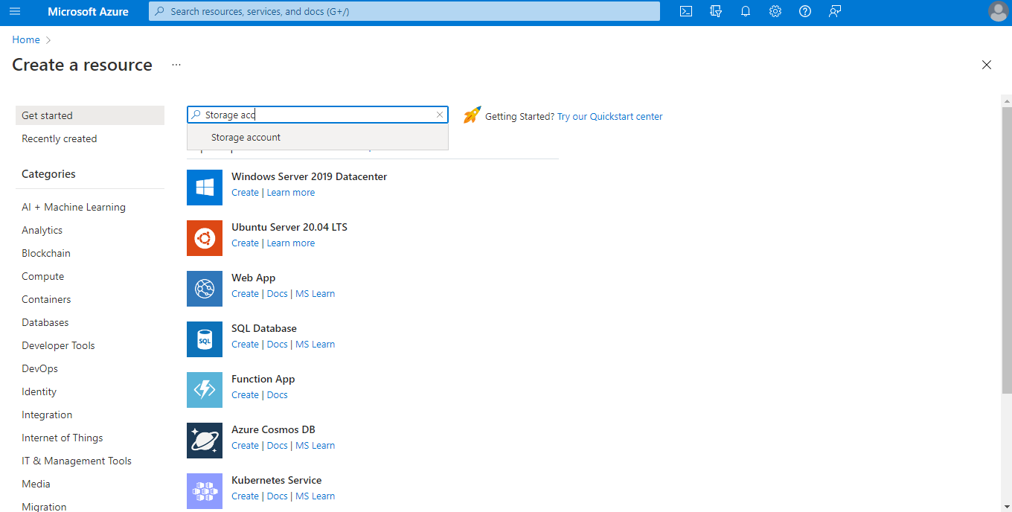
Task: Send feedback using the feedback icon
Action: (834, 11)
